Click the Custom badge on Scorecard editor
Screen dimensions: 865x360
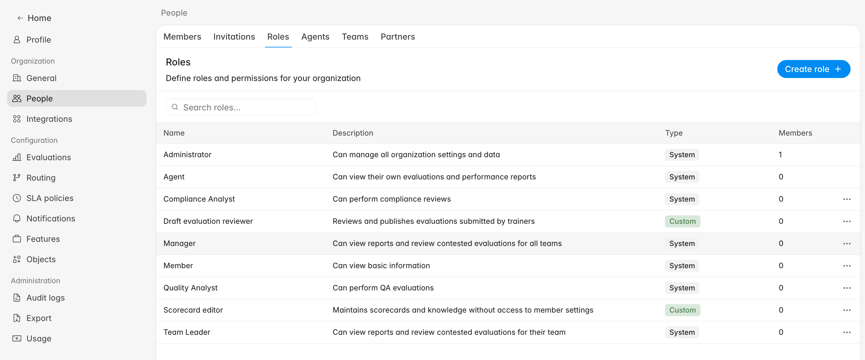point(682,310)
